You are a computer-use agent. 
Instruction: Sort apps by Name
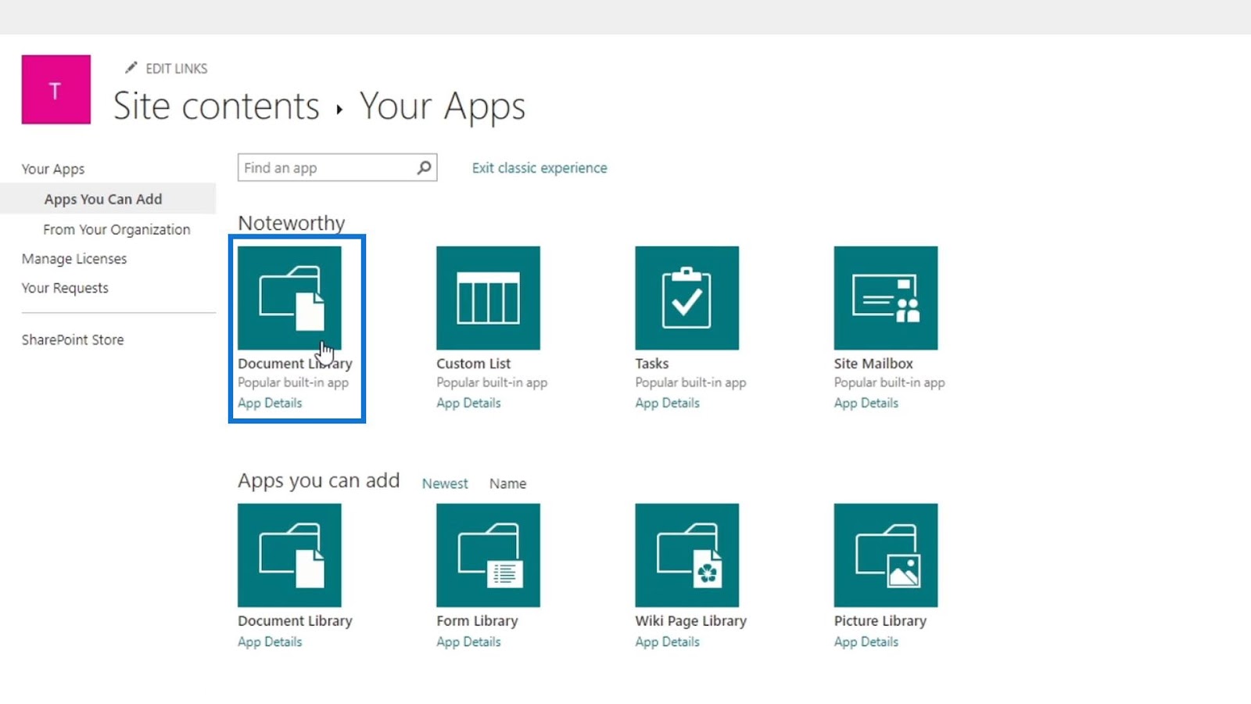507,483
